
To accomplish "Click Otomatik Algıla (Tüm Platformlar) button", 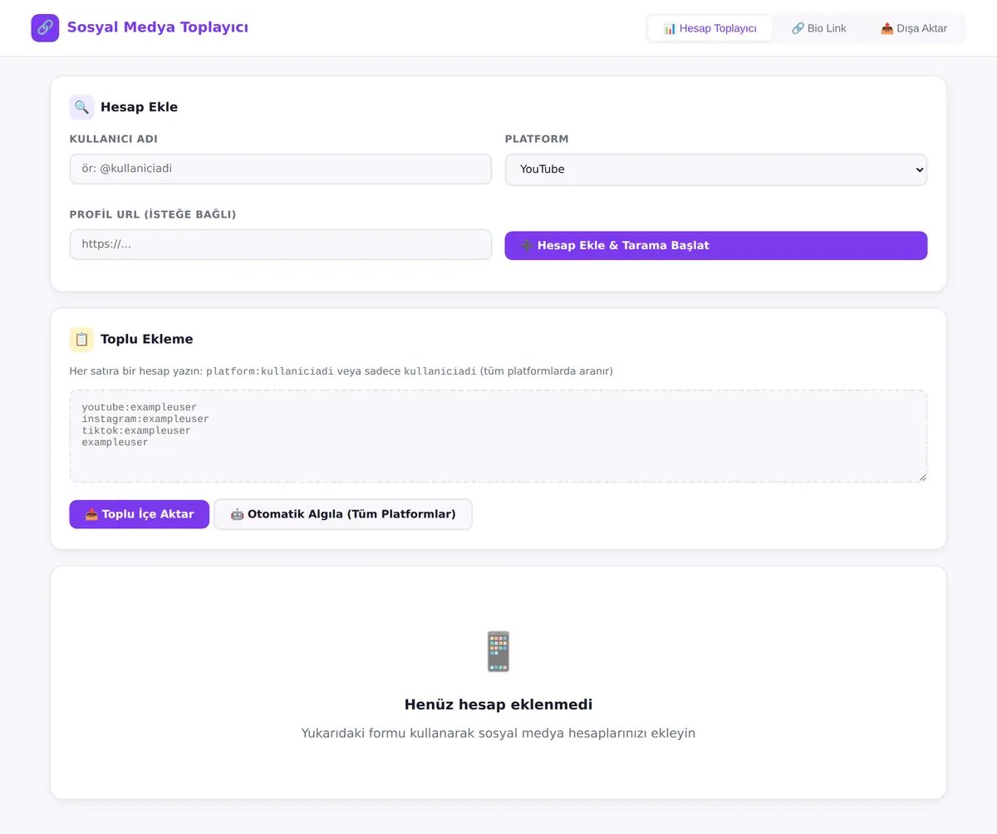I will point(343,514).
